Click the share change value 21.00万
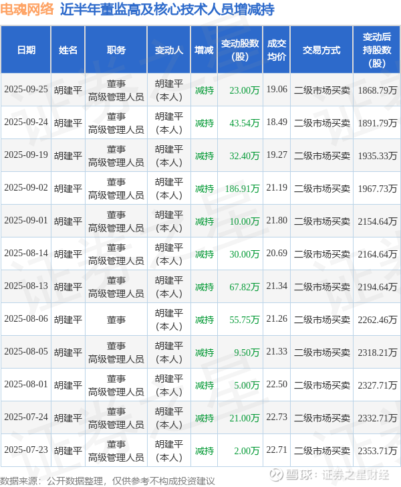The width and height of the screenshot is (401, 487). tap(244, 418)
